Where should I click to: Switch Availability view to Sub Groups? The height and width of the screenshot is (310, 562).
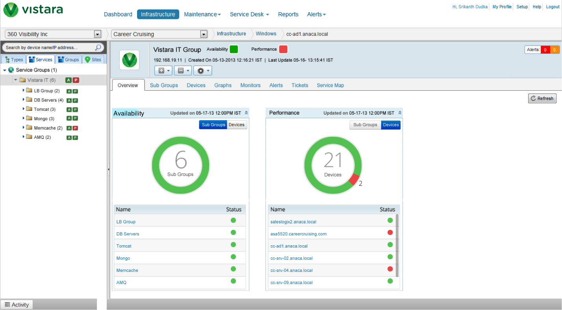pyautogui.click(x=213, y=125)
